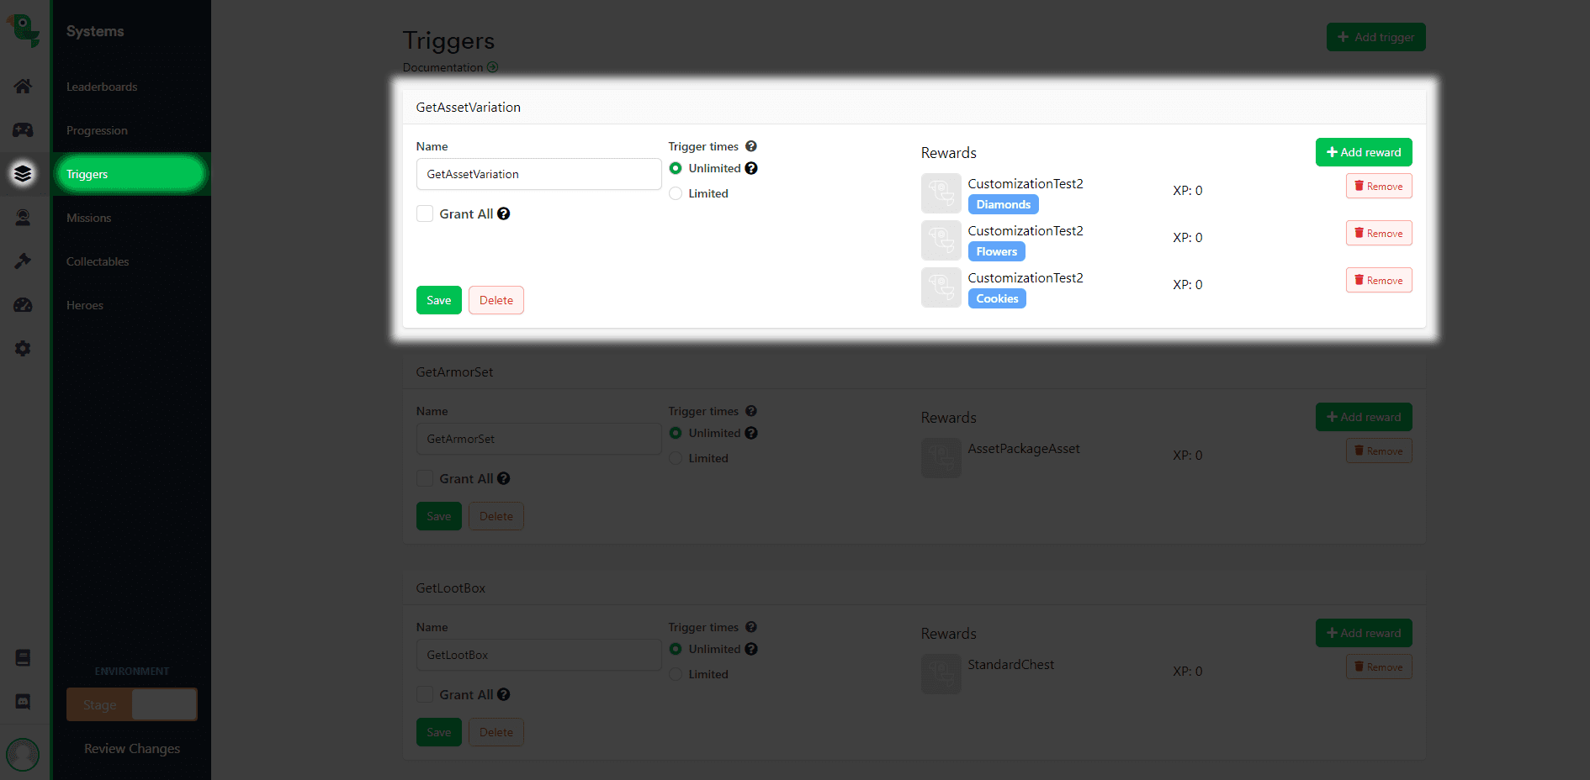Go to Leaderboards in Systems menu
This screenshot has height=780, width=1590.
[x=102, y=87]
